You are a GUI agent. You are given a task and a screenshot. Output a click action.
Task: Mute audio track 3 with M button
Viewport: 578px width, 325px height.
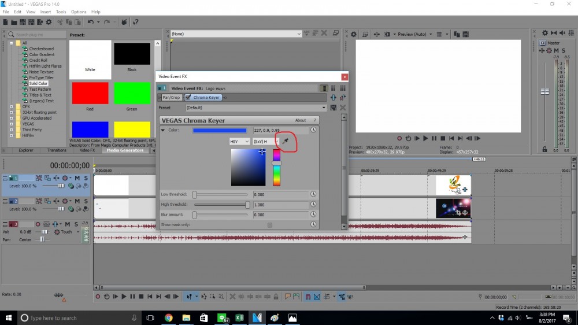(x=68, y=224)
